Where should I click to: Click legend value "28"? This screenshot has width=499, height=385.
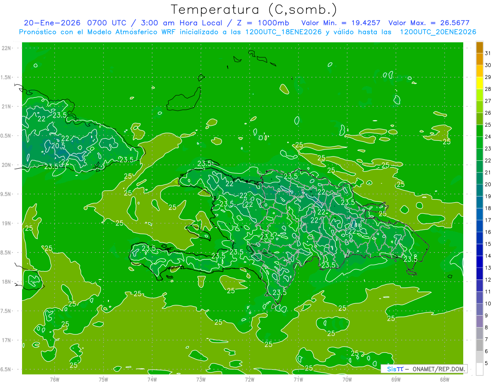488,89
